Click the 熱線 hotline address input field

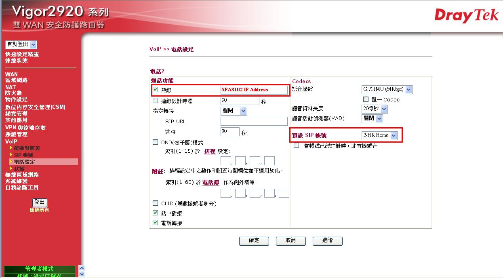[254, 90]
